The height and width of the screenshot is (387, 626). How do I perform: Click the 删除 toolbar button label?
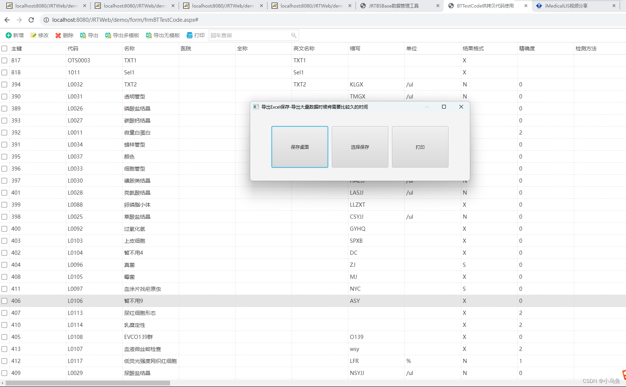coord(68,35)
